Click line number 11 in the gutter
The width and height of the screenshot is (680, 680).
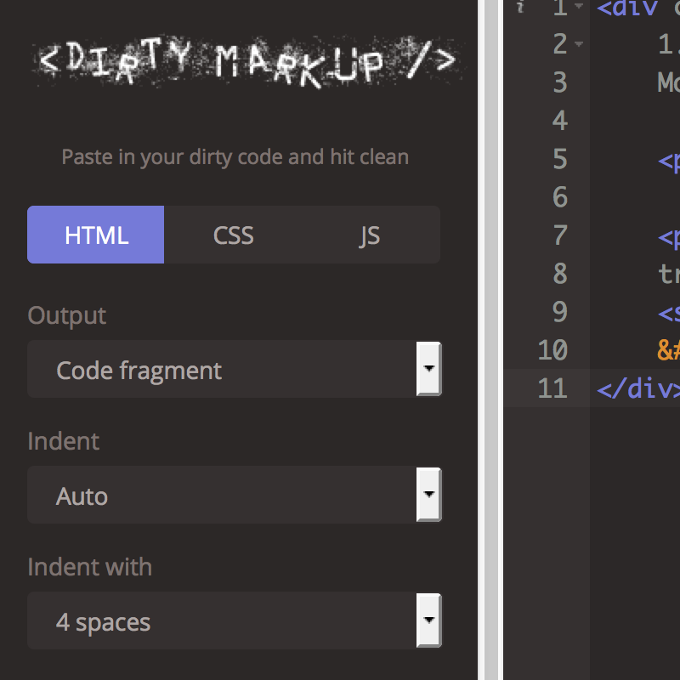point(552,388)
